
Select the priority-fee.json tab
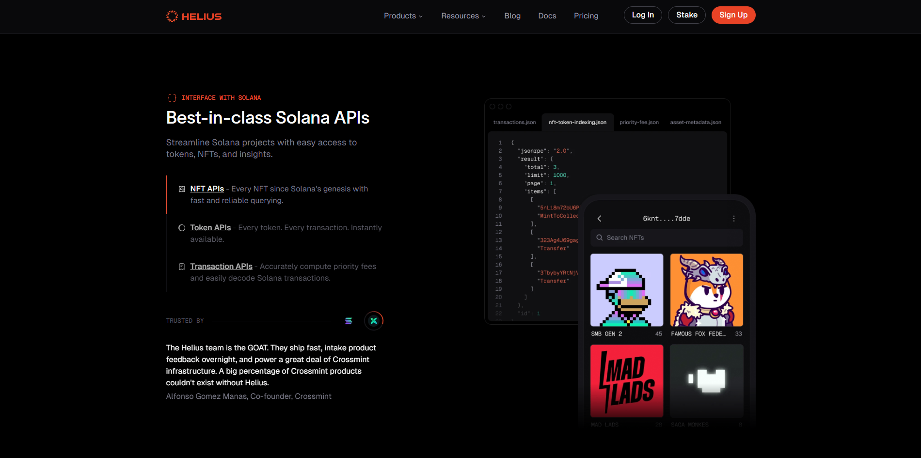639,122
